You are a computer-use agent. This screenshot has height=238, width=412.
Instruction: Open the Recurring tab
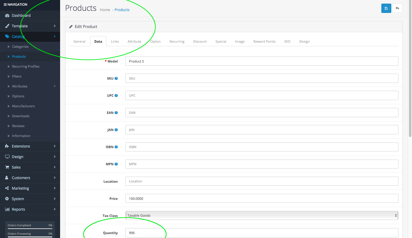tap(177, 41)
